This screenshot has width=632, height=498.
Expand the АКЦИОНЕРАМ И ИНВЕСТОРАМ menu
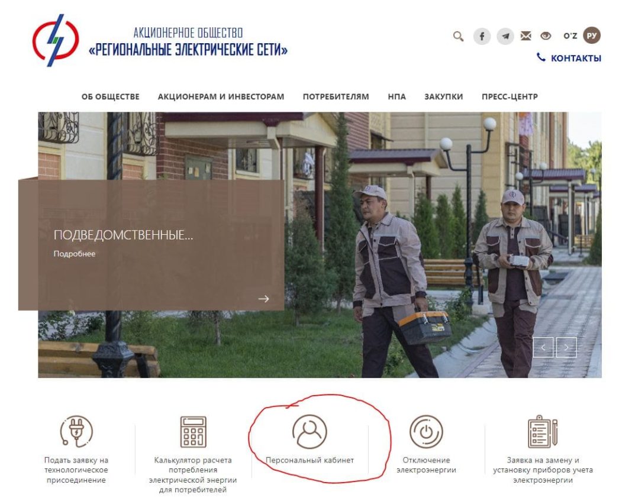(221, 97)
